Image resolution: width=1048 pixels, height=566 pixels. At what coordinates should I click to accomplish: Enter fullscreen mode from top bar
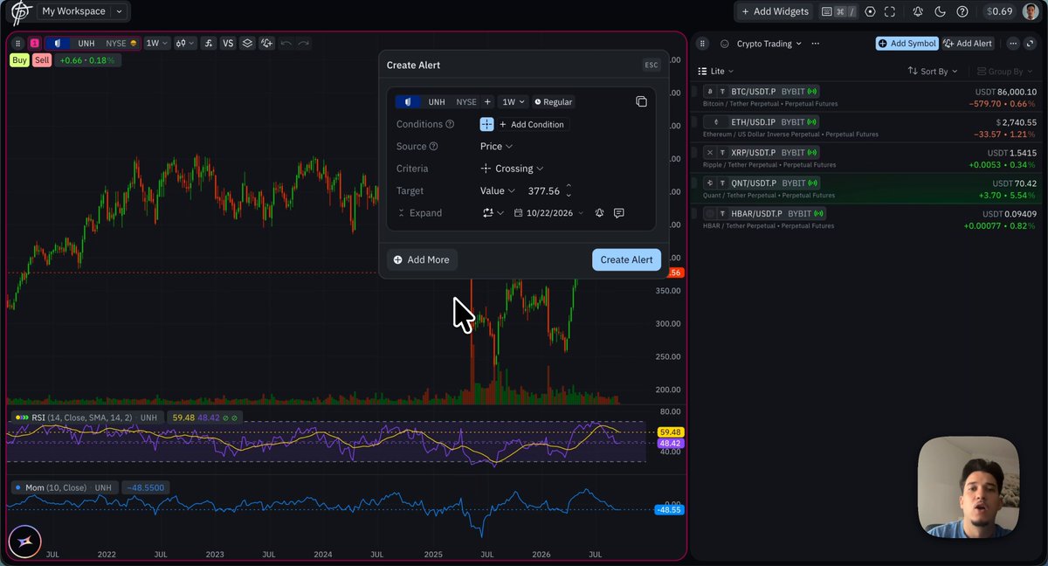point(890,11)
